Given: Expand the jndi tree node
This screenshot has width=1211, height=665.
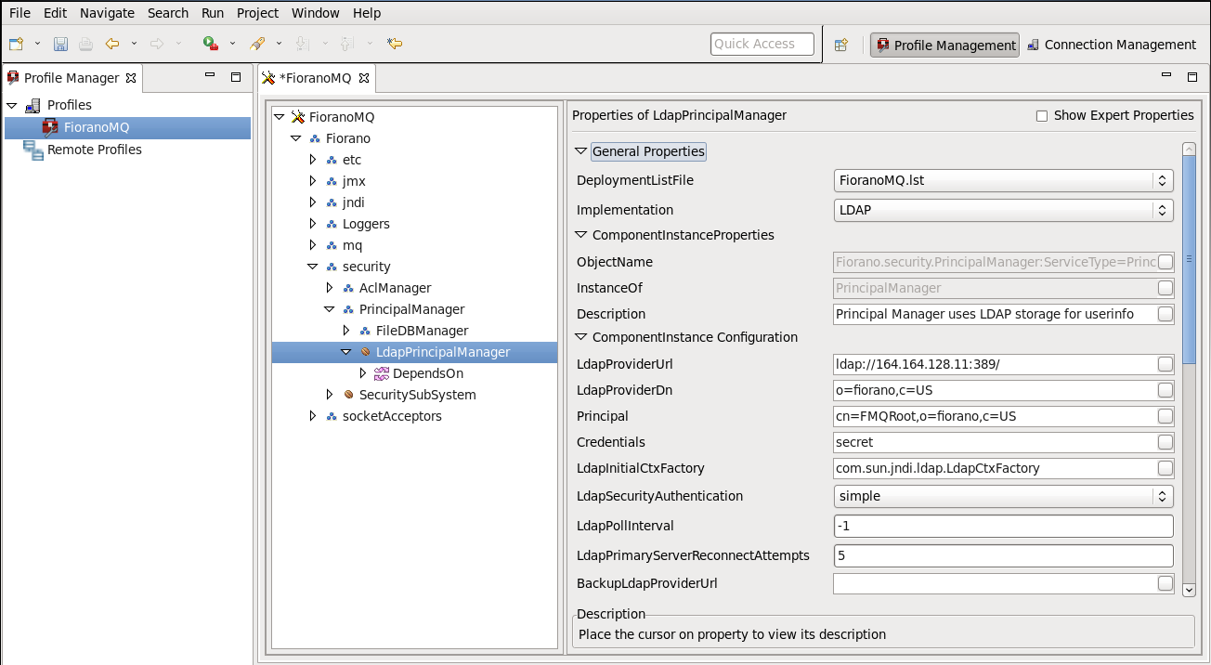Looking at the screenshot, I should click(313, 202).
